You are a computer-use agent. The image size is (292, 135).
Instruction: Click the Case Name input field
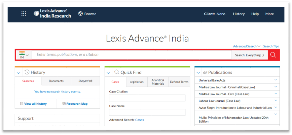click(x=147, y=112)
